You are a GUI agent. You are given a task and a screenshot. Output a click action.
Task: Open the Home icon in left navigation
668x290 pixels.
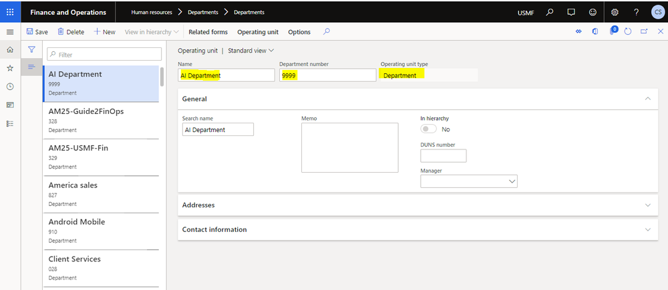(x=10, y=50)
